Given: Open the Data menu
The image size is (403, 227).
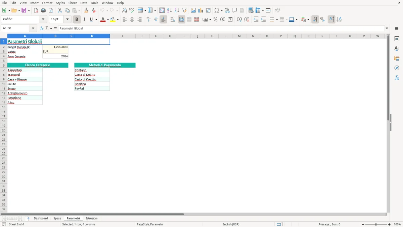Looking at the screenshot, I should coord(84,3).
